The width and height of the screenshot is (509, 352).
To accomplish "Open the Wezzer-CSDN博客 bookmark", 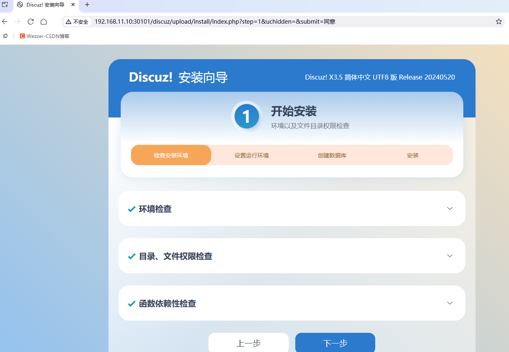I will coord(45,36).
